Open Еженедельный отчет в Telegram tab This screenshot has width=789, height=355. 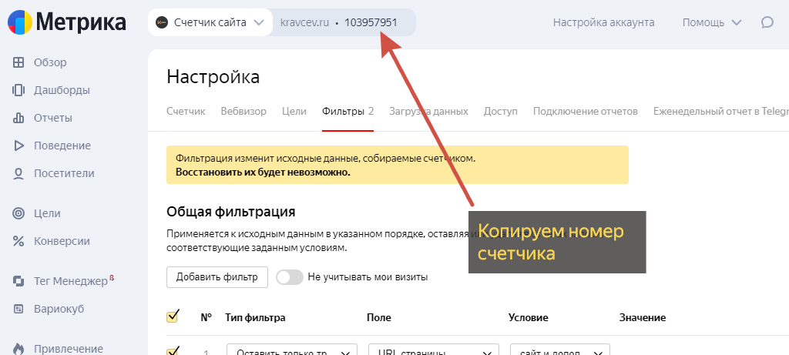(721, 111)
